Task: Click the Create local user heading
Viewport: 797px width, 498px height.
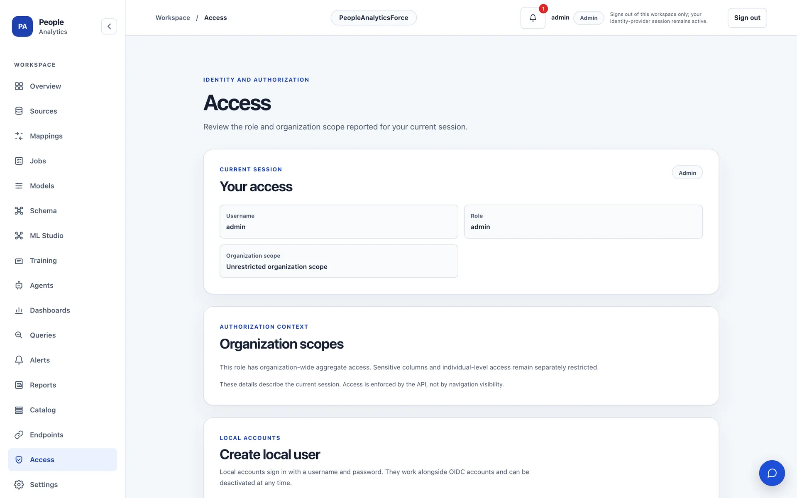Action: (270, 454)
